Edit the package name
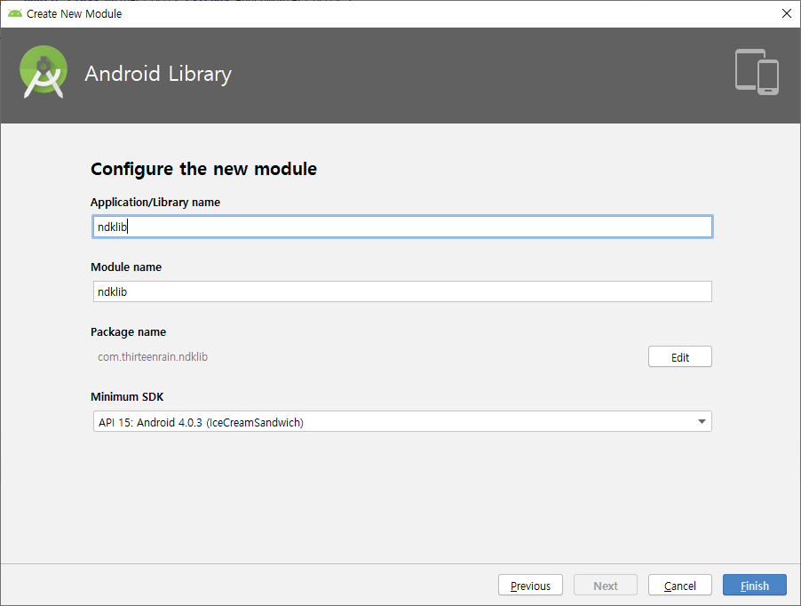Screen dimensions: 801x606 [679, 356]
